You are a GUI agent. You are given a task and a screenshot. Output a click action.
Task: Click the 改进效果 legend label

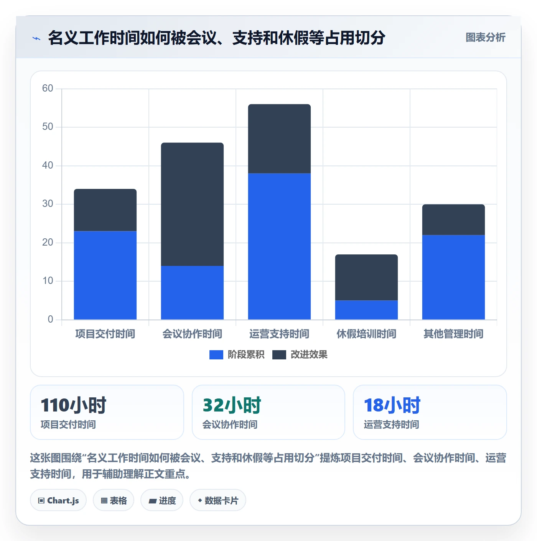click(x=309, y=355)
